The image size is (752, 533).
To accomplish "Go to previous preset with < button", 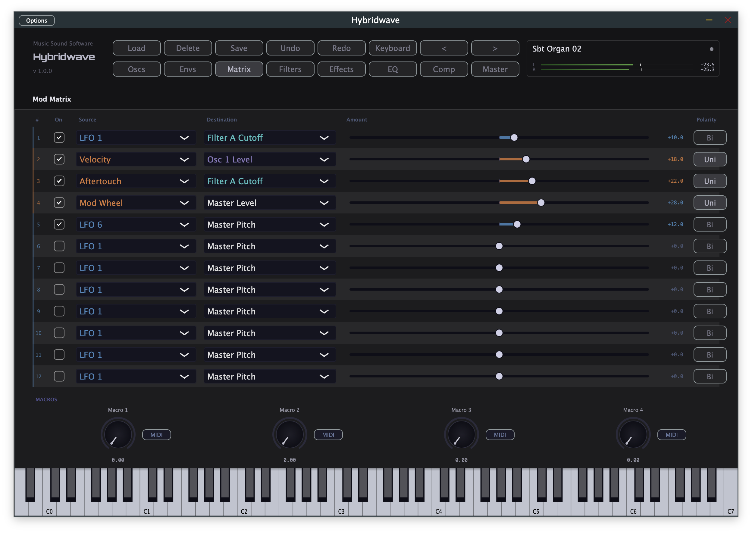I will pyautogui.click(x=444, y=48).
